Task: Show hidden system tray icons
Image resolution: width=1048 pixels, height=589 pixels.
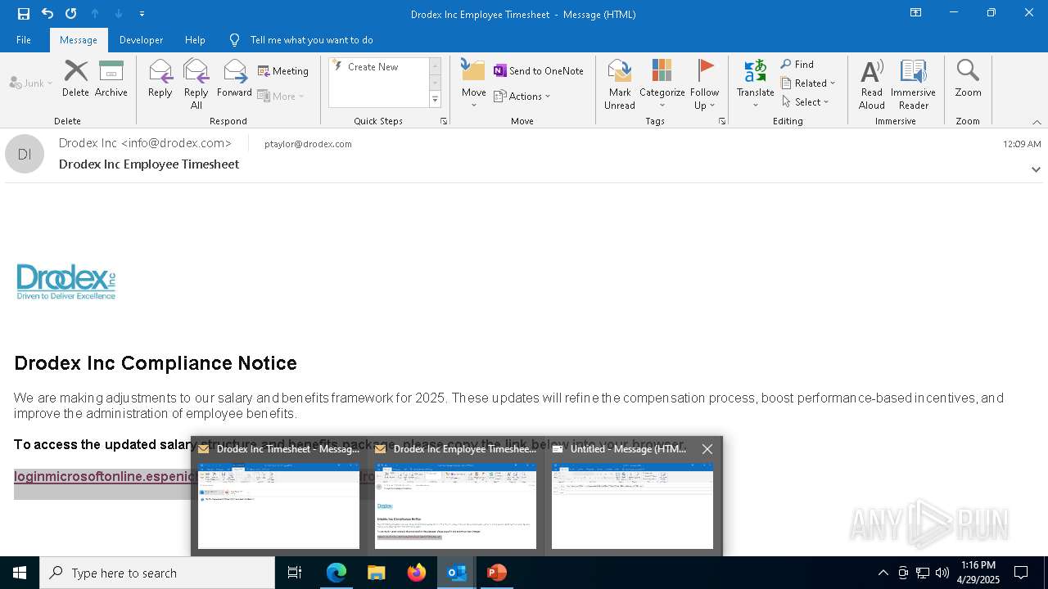Action: coord(883,573)
